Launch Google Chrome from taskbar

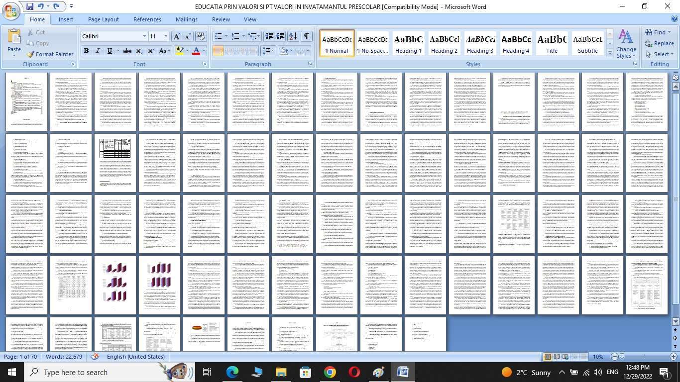pyautogui.click(x=330, y=372)
